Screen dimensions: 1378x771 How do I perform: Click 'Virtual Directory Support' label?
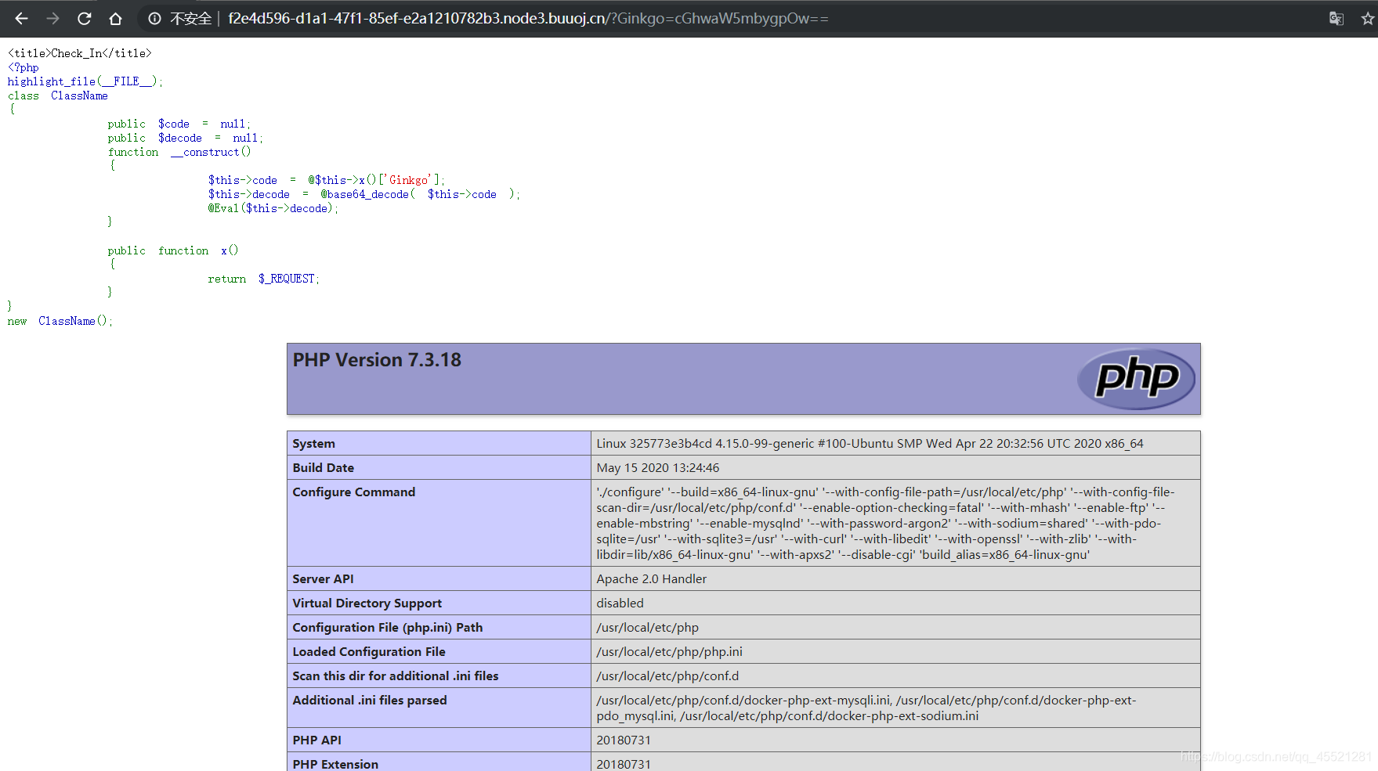[x=367, y=603]
